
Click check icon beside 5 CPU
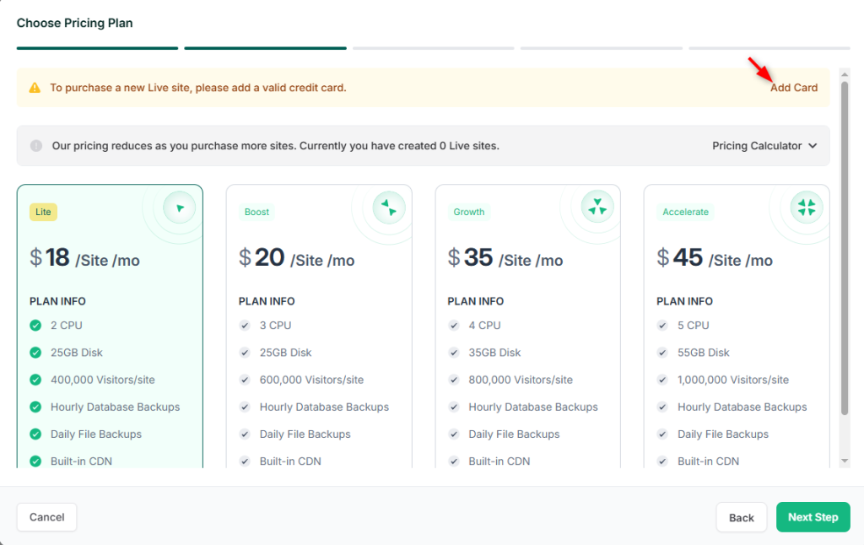click(x=662, y=325)
